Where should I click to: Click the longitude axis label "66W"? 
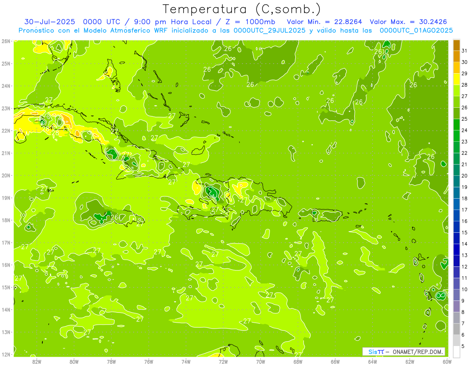click(335, 361)
